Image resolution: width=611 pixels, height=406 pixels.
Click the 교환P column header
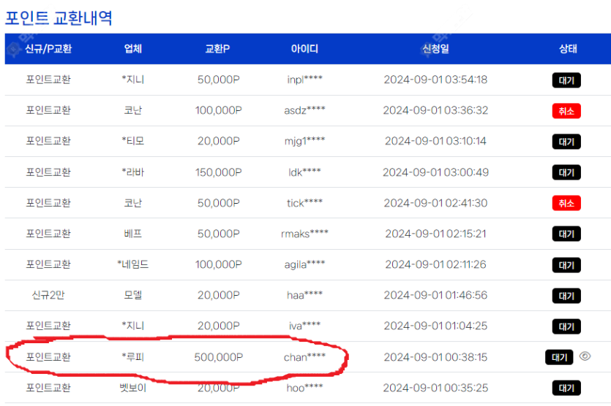coord(218,49)
